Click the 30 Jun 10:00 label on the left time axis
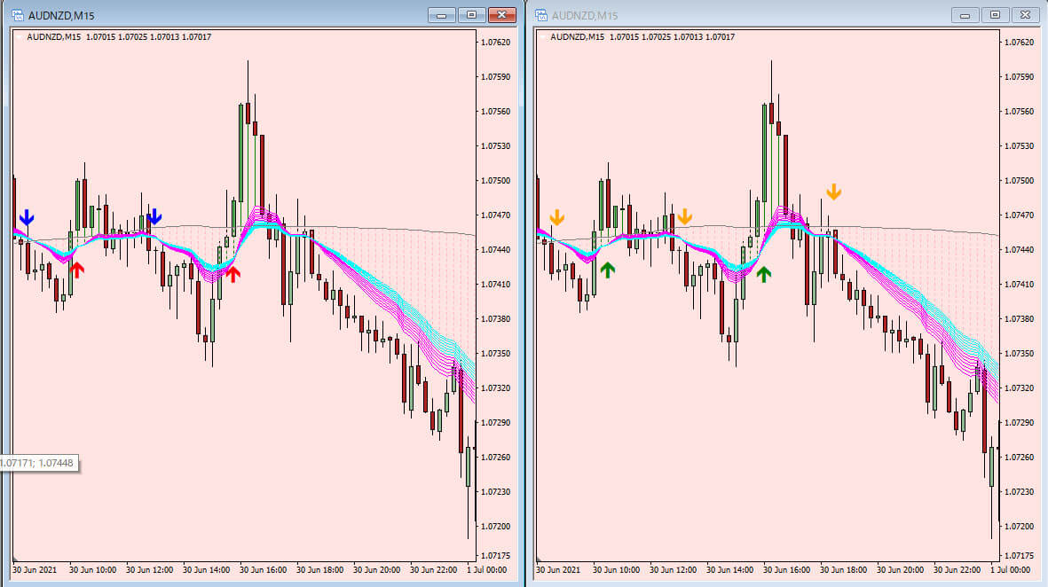 point(92,569)
